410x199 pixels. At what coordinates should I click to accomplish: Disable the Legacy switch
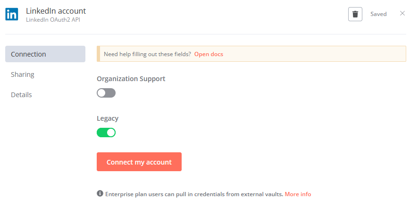(106, 133)
